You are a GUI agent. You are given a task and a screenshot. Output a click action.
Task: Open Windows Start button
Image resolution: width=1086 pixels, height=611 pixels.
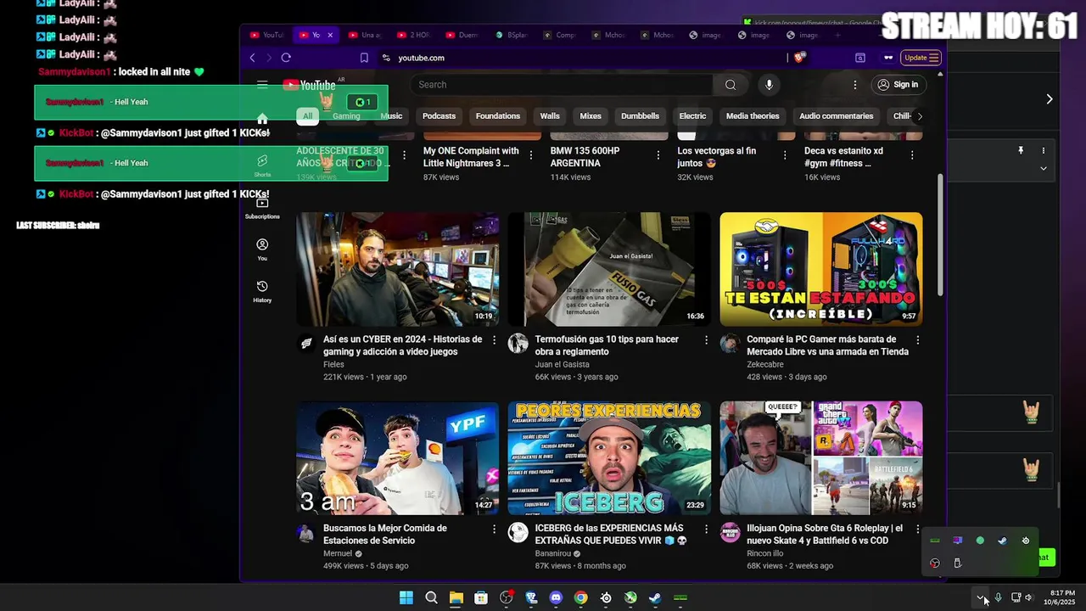[406, 597]
